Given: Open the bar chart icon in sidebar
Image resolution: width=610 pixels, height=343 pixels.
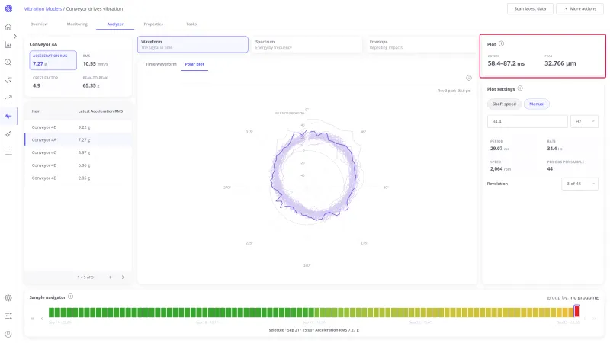Looking at the screenshot, I should pos(8,45).
